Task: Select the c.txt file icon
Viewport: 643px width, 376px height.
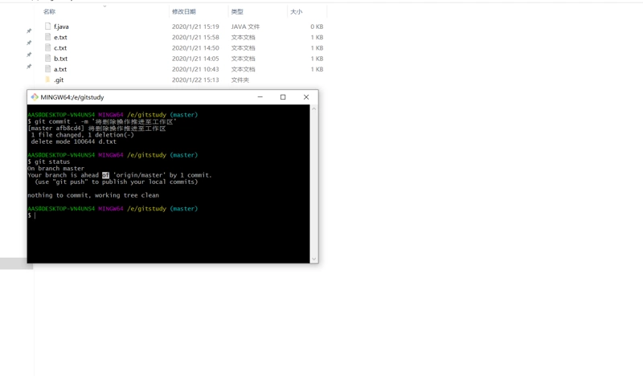Action: point(48,47)
